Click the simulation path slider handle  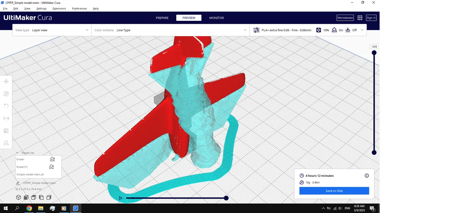pyautogui.click(x=226, y=198)
